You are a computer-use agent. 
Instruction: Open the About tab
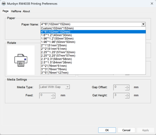[26, 11]
